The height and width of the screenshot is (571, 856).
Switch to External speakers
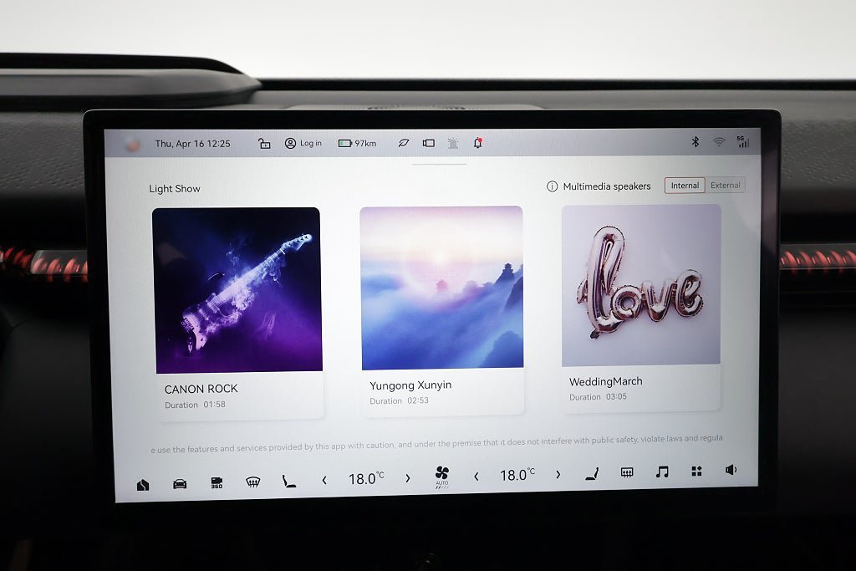(x=726, y=186)
